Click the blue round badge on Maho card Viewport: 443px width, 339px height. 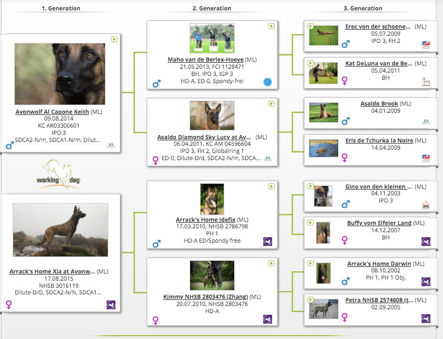pyautogui.click(x=268, y=82)
